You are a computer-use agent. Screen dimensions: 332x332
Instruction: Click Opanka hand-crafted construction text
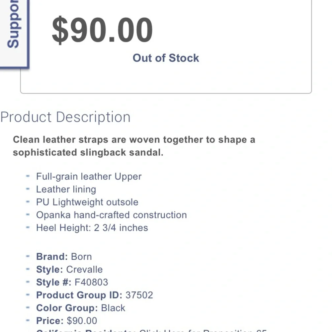[x=111, y=215]
